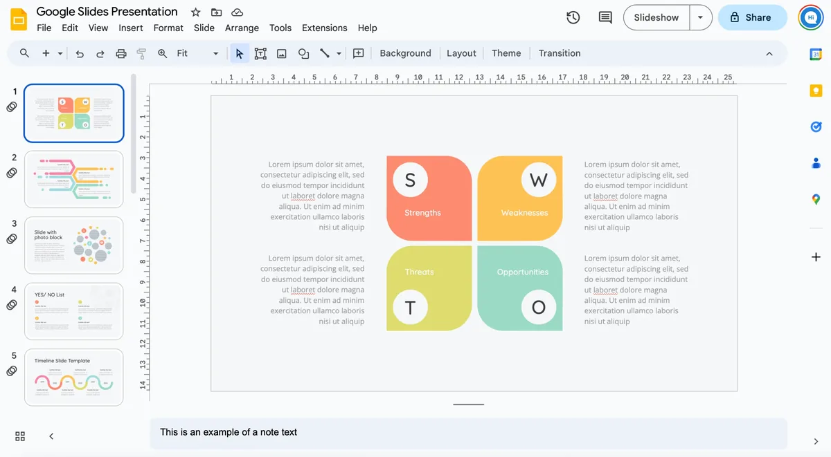The height and width of the screenshot is (457, 831).
Task: Click the speaker notes text field
Action: click(x=469, y=433)
